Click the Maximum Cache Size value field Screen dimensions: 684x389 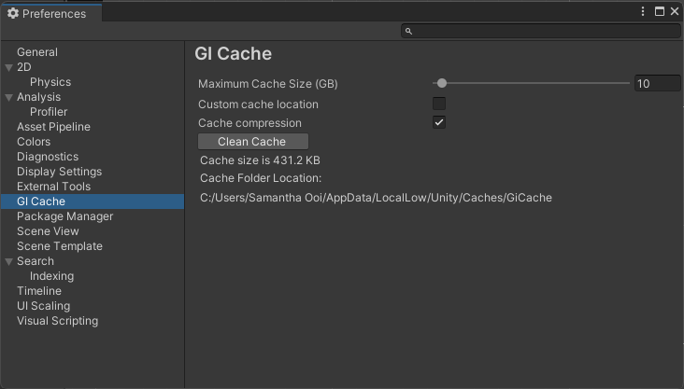[x=657, y=84]
